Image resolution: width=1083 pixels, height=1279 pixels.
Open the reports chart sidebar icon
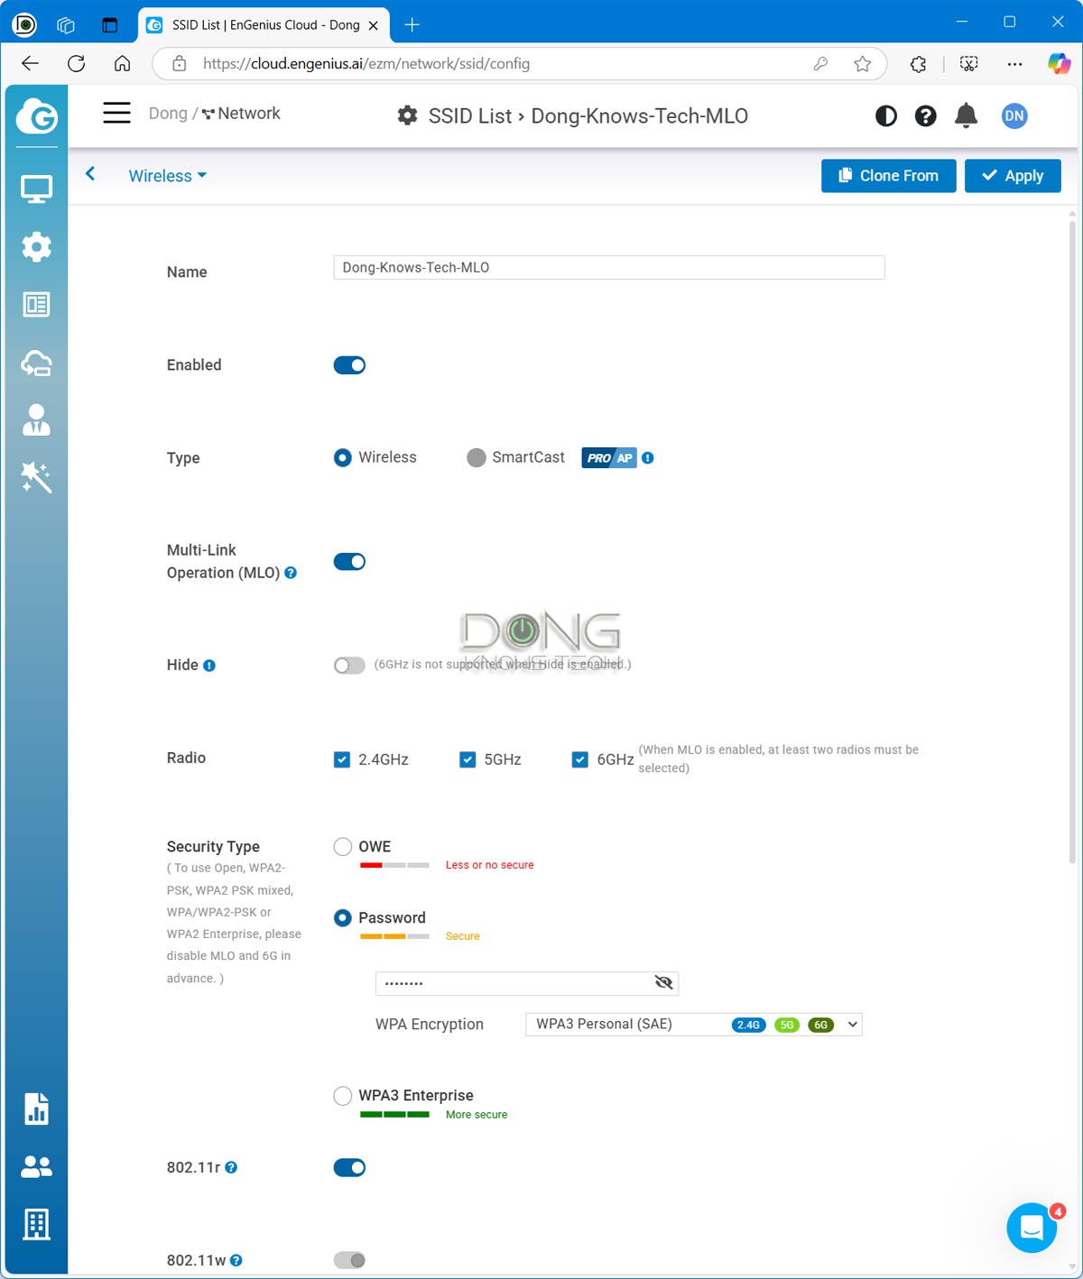(36, 1109)
